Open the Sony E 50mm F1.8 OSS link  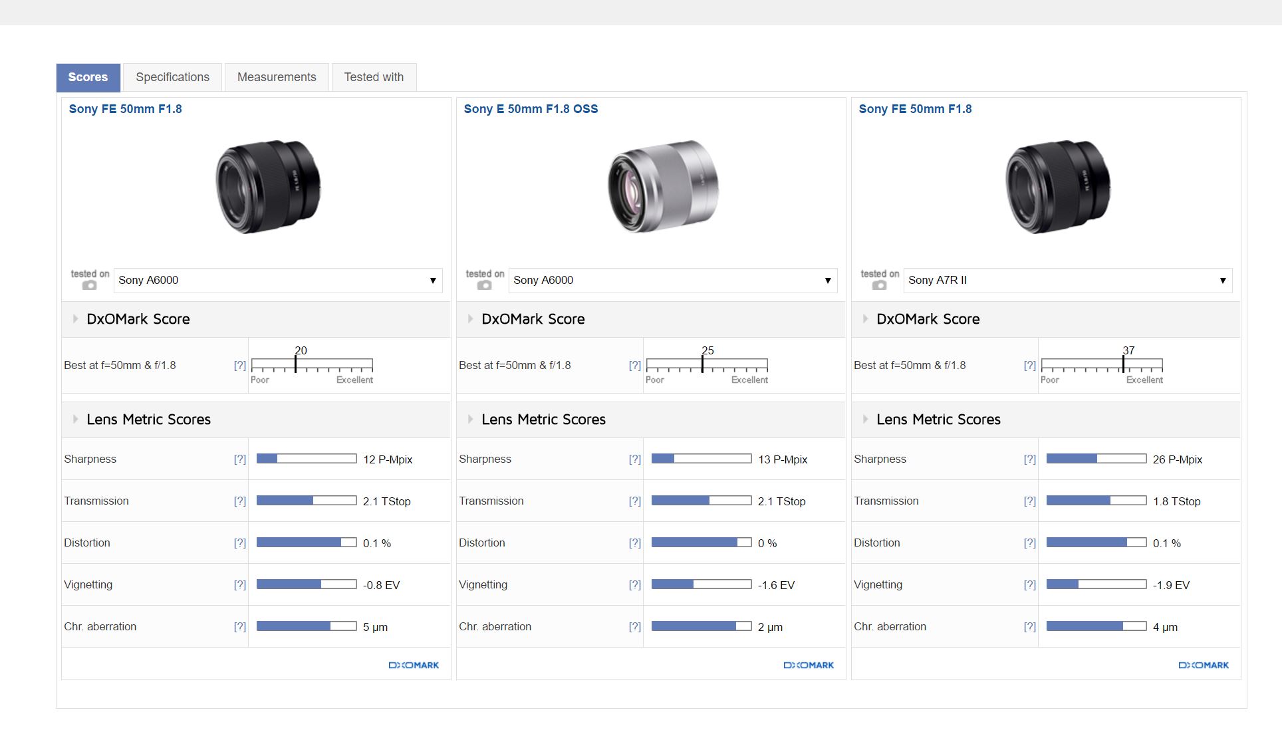pyautogui.click(x=531, y=109)
